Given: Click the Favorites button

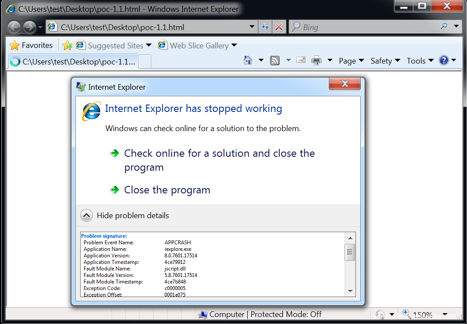Looking at the screenshot, I should [x=31, y=45].
